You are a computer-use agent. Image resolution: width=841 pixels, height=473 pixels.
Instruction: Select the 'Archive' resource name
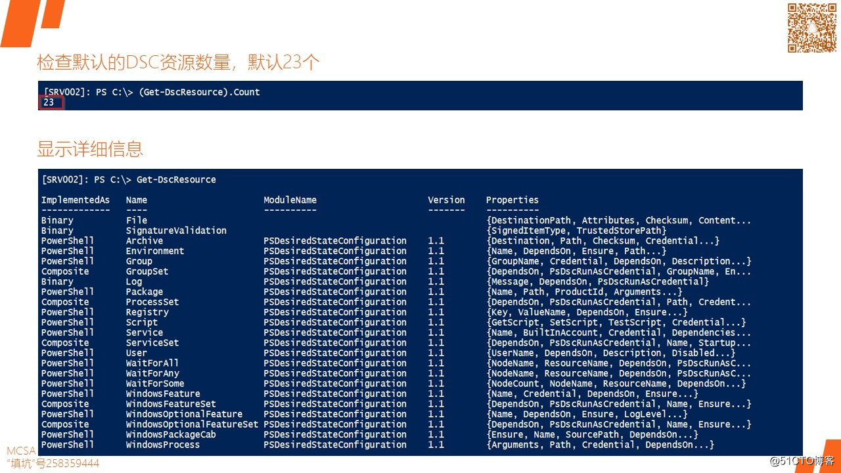[145, 240]
